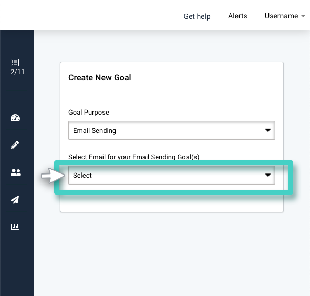Open the Select Email dropdown
Image resolution: width=310 pixels, height=296 pixels.
click(x=172, y=175)
